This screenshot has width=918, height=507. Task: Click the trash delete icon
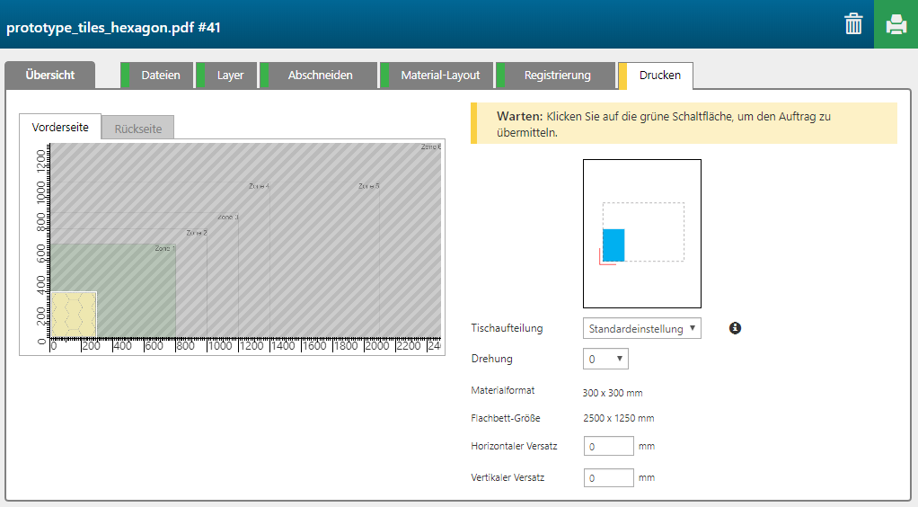tap(853, 24)
